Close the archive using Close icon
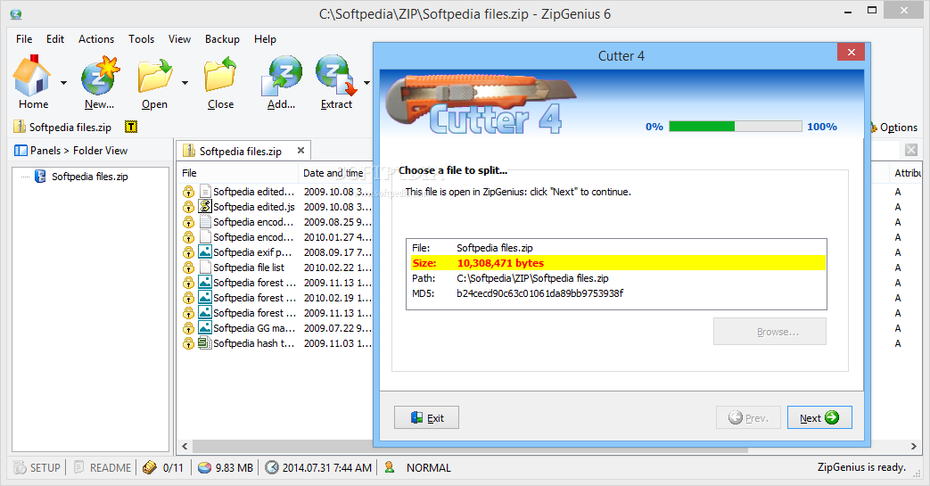 point(220,76)
